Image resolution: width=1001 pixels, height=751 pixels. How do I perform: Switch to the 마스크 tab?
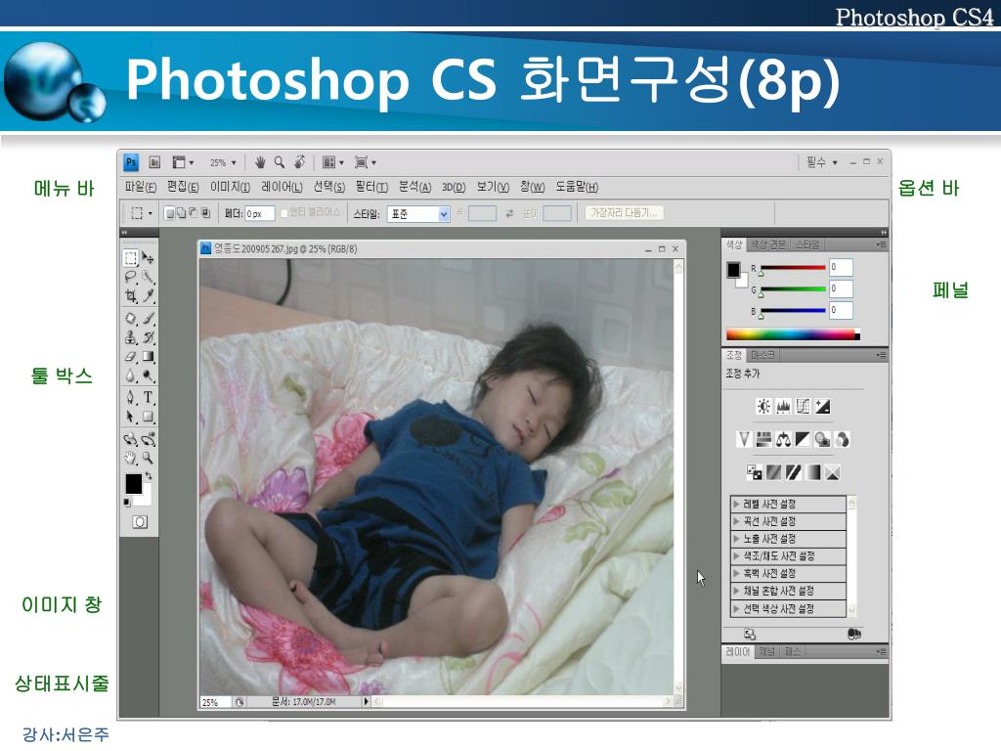pyautogui.click(x=762, y=355)
